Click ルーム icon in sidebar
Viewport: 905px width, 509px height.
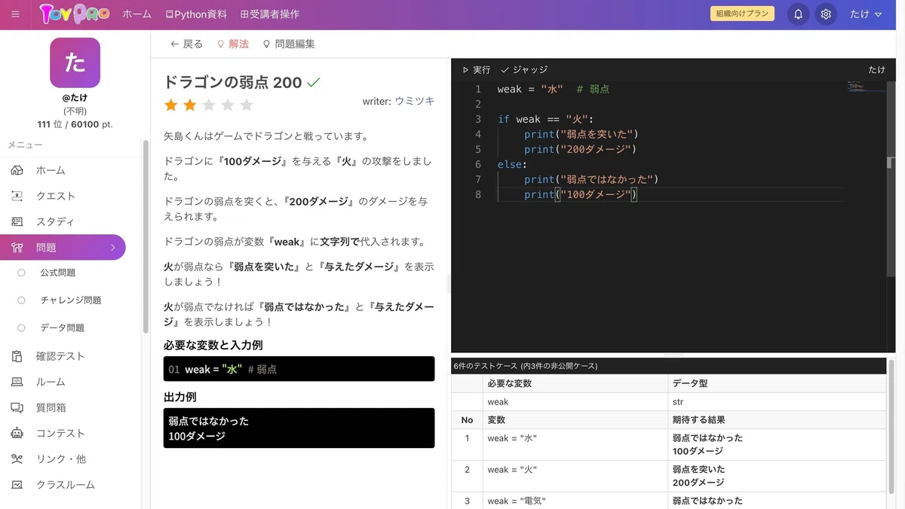coord(17,382)
